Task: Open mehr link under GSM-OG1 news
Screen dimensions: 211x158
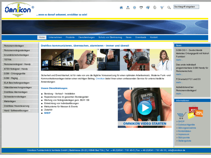Action: click(x=179, y=60)
